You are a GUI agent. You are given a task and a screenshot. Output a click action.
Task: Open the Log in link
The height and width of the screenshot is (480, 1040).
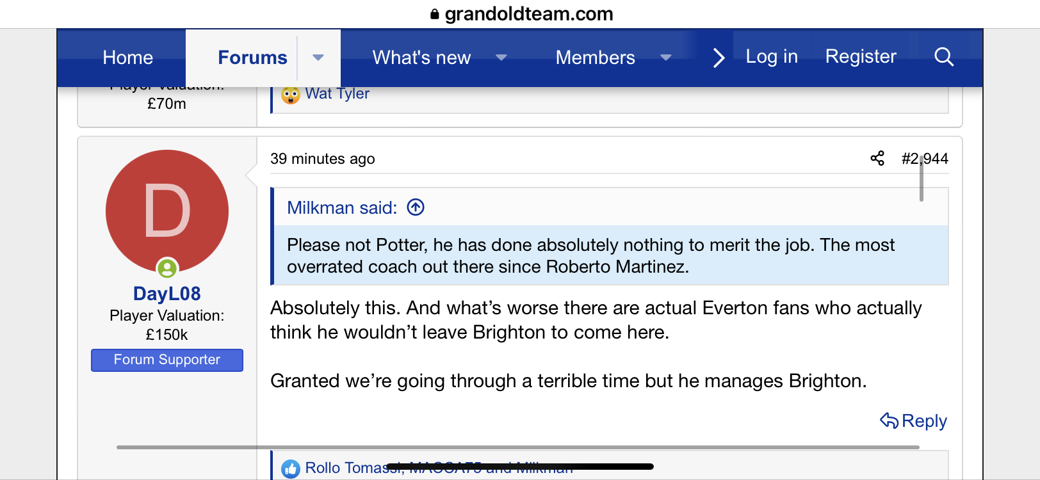coord(772,56)
